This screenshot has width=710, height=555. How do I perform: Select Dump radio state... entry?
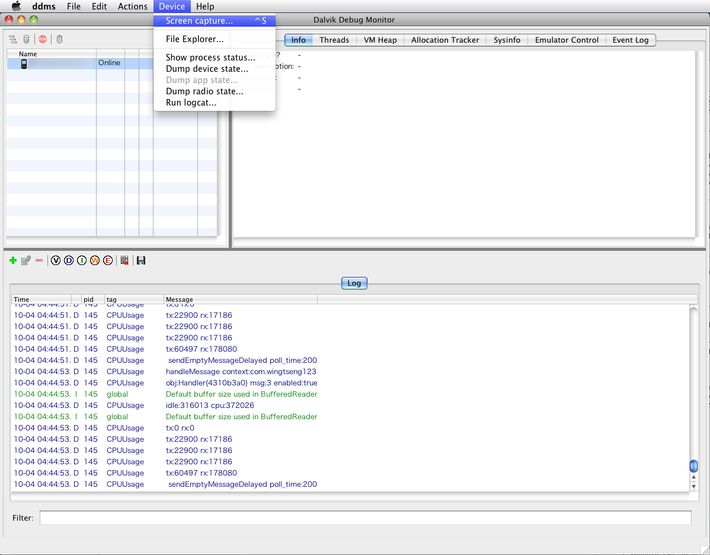(215, 91)
